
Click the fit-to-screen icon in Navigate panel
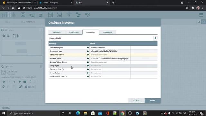[x=14, y=36]
